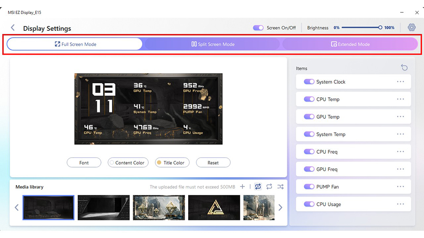Show previous media library thumbnails
Image resolution: width=424 pixels, height=238 pixels.
click(x=16, y=208)
